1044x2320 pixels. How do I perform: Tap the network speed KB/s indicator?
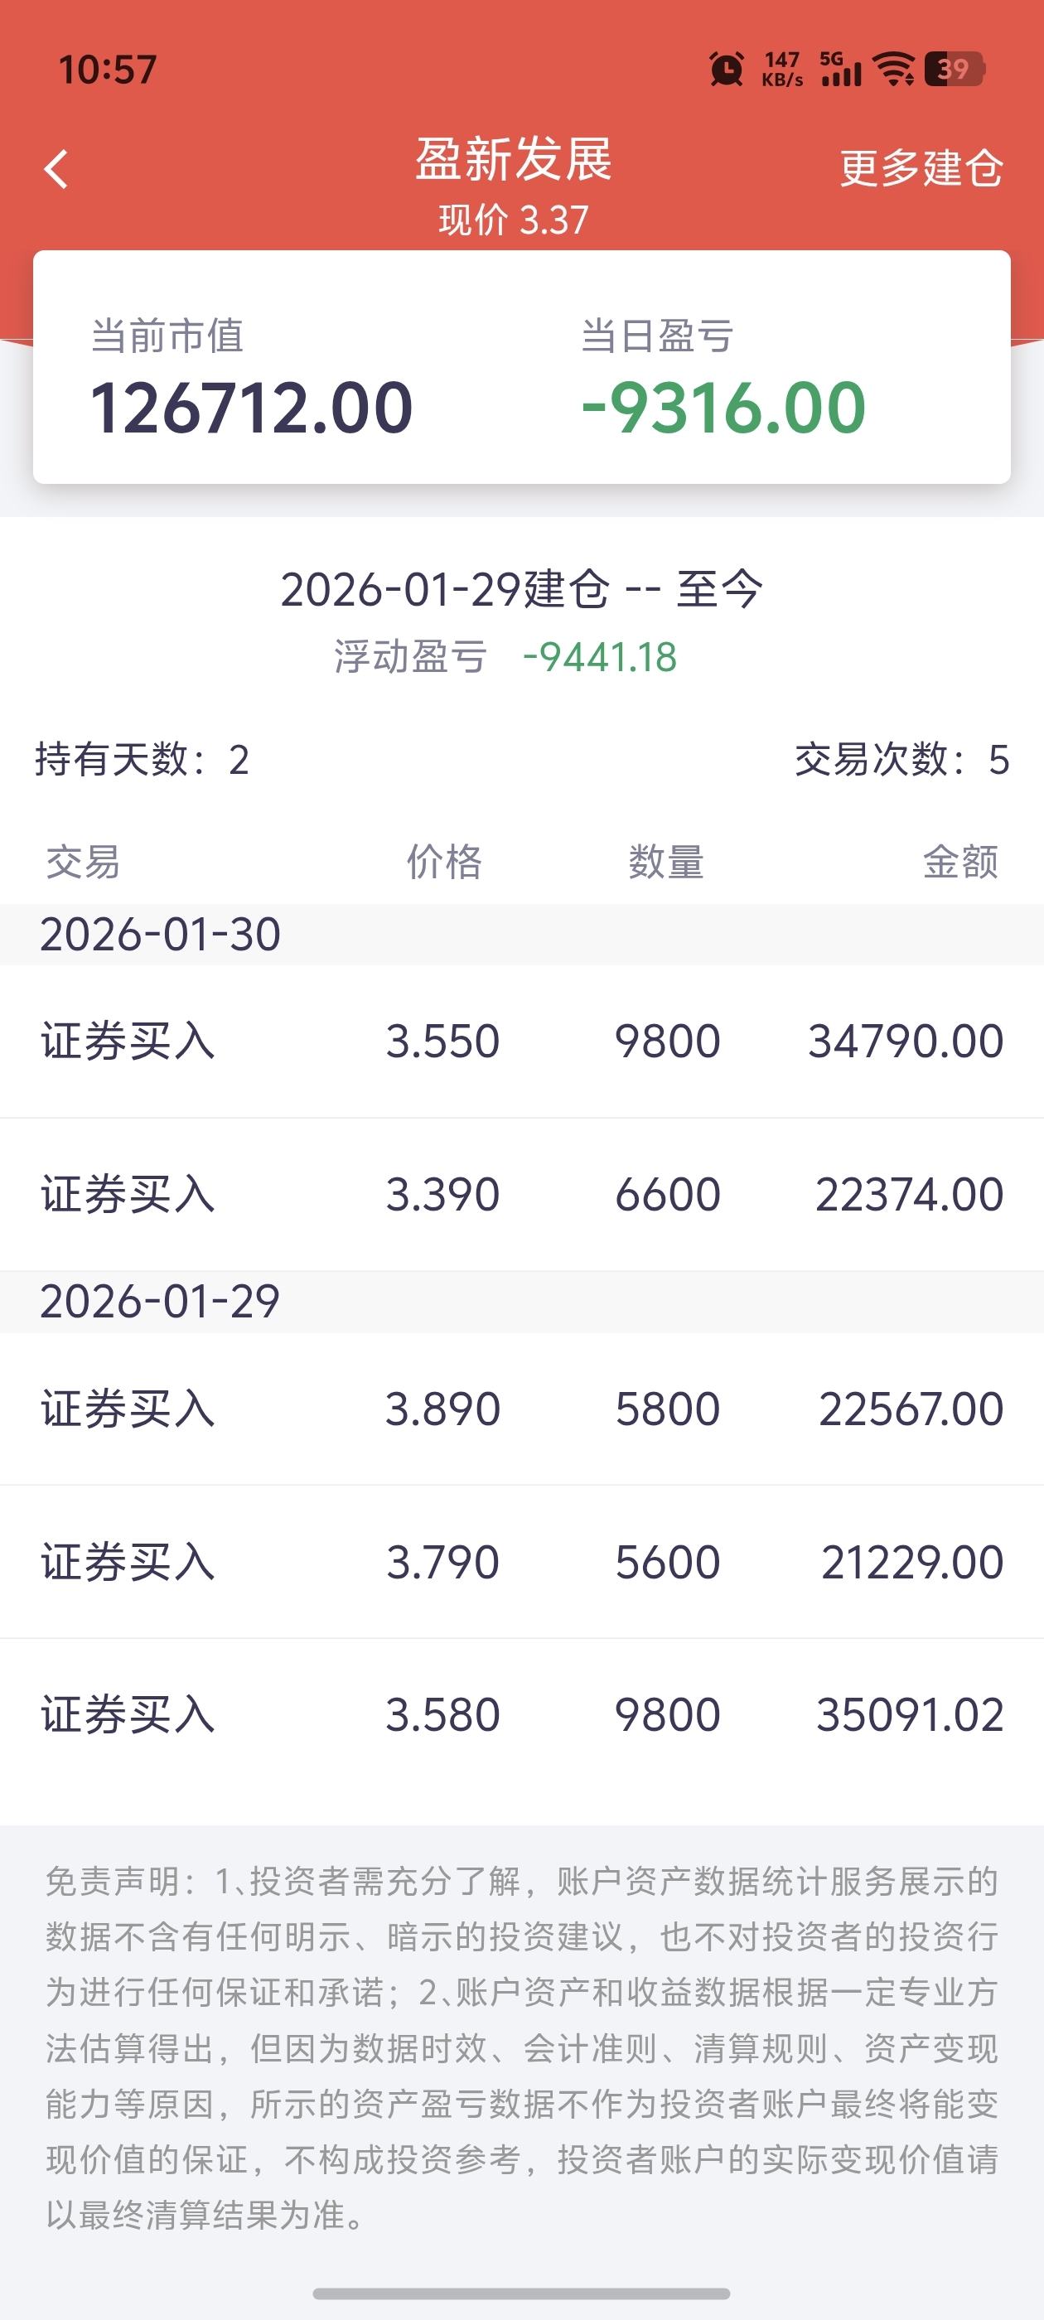[x=782, y=69]
